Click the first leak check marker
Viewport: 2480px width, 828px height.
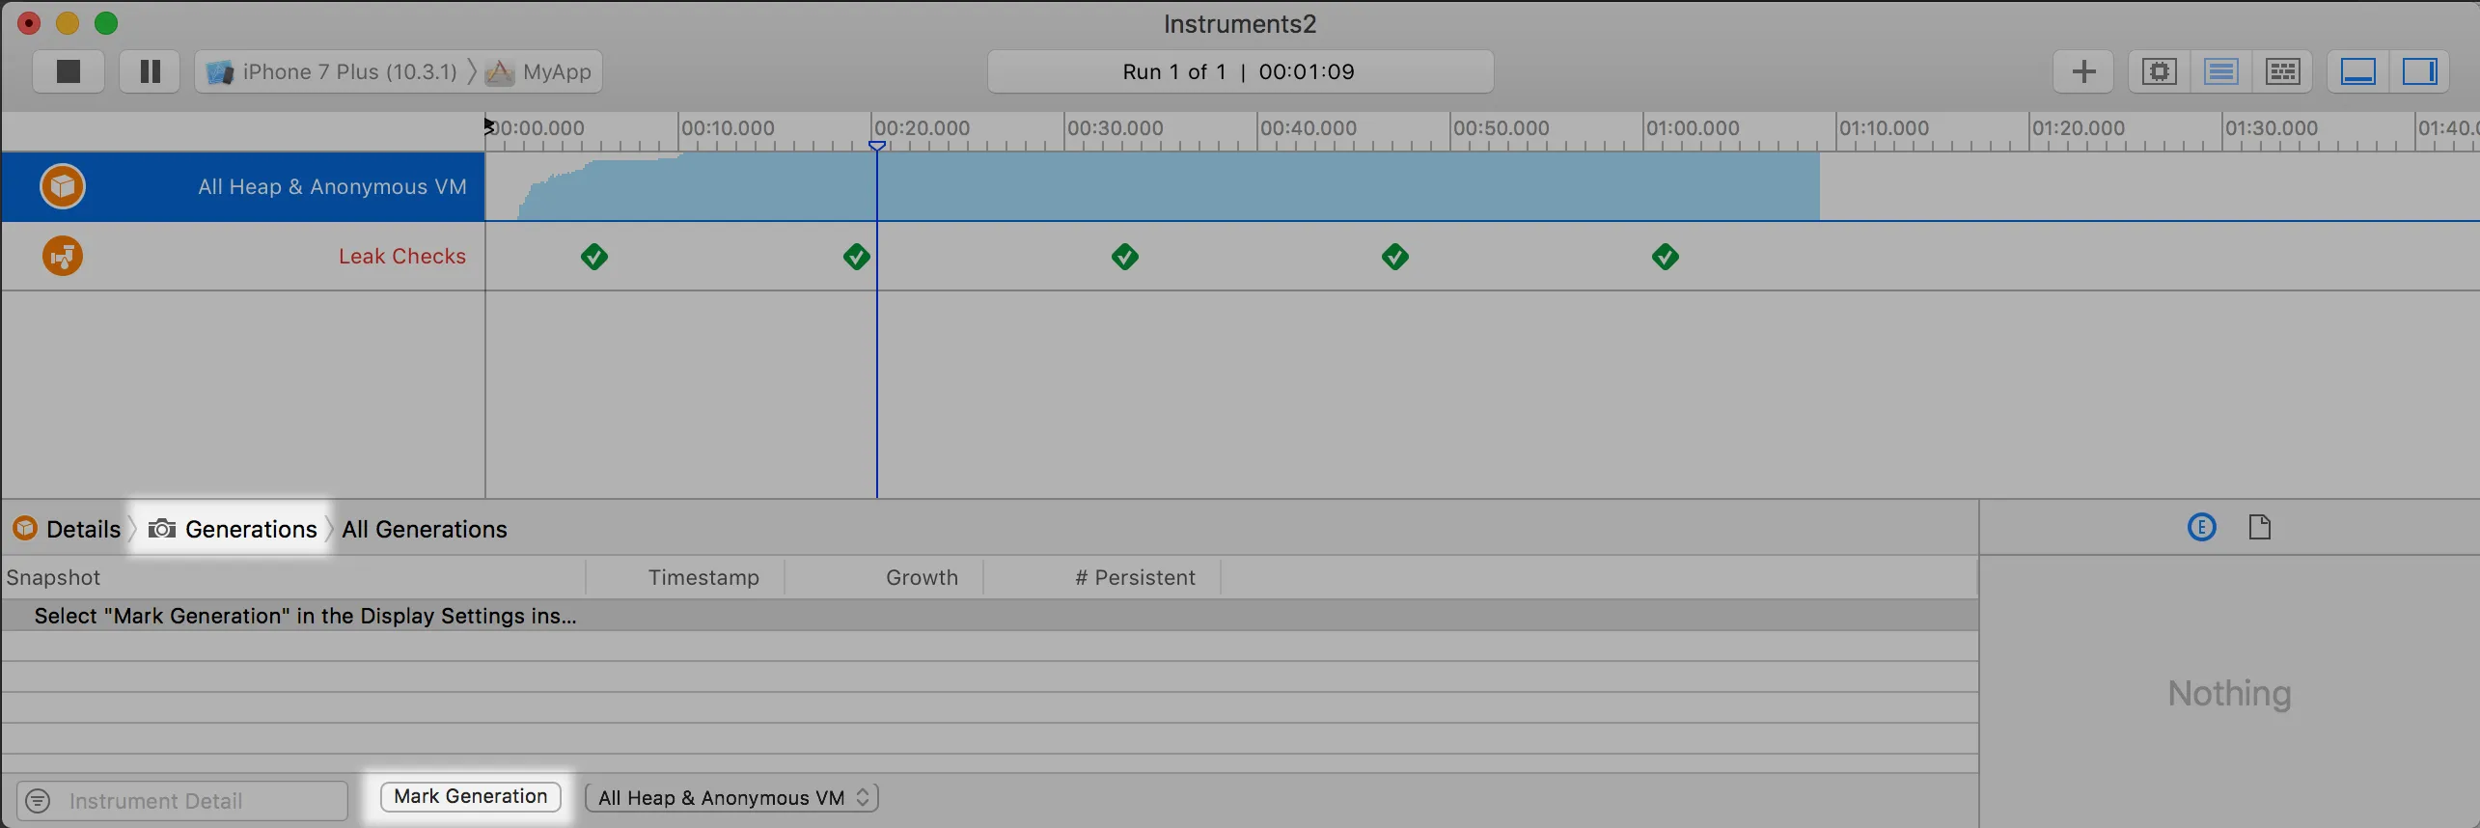[594, 257]
